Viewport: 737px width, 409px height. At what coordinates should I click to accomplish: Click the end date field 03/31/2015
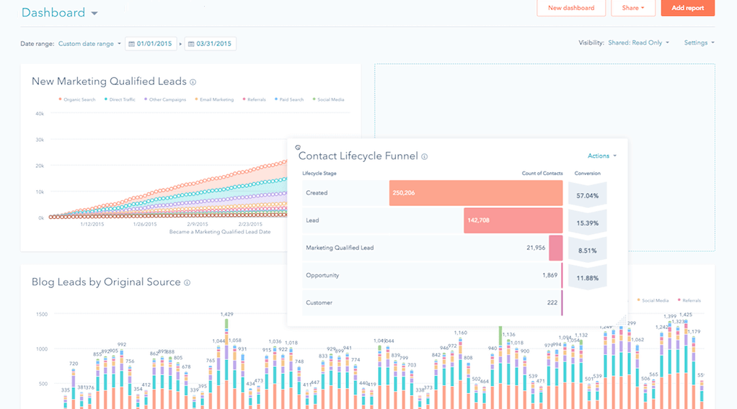coord(211,44)
